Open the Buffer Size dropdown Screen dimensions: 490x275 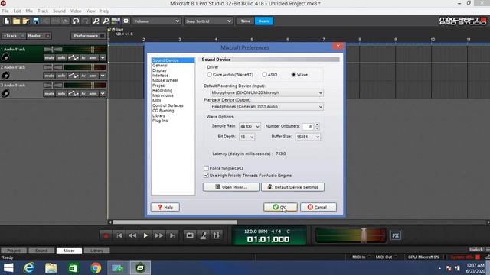click(x=308, y=137)
